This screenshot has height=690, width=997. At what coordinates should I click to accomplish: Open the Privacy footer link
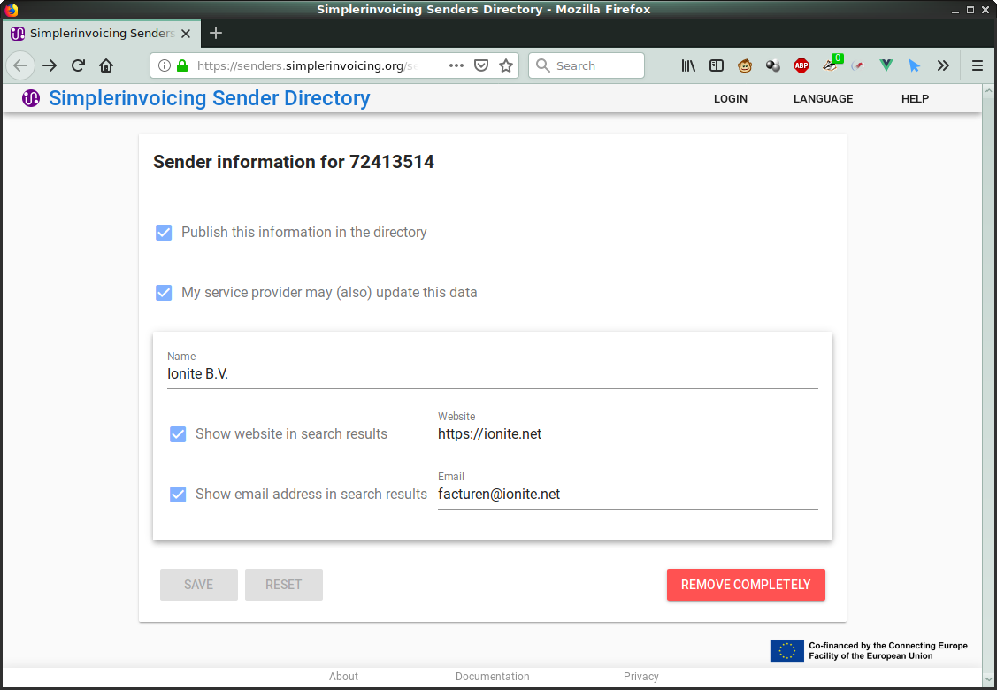[x=640, y=677]
